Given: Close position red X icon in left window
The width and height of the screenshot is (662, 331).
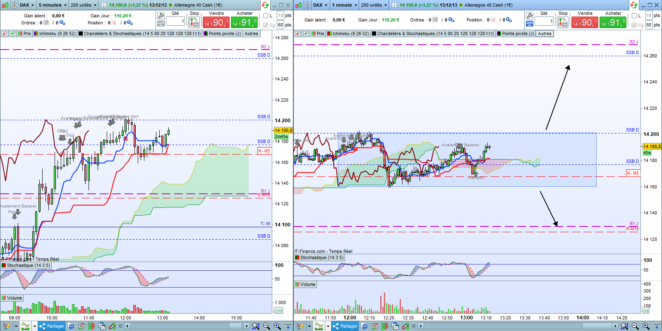Looking at the screenshot, I should (114, 23).
